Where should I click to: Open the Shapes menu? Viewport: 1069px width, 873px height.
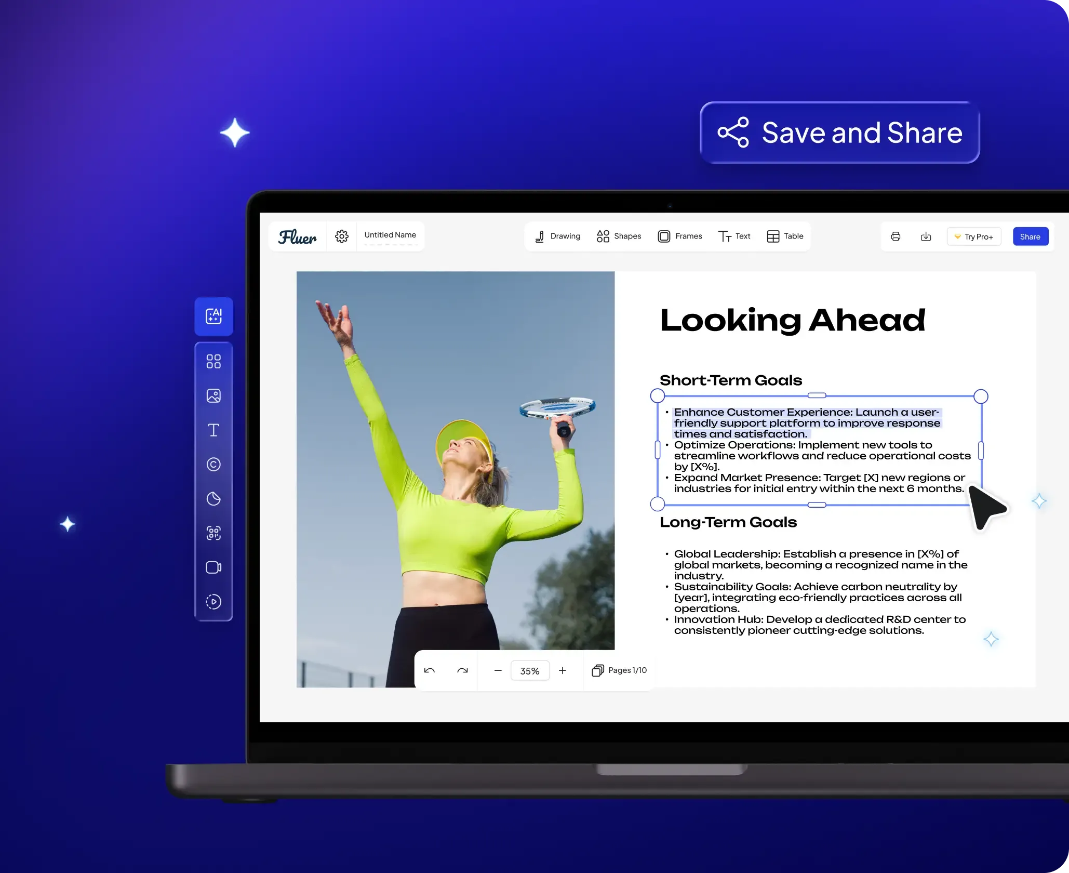[x=619, y=236]
